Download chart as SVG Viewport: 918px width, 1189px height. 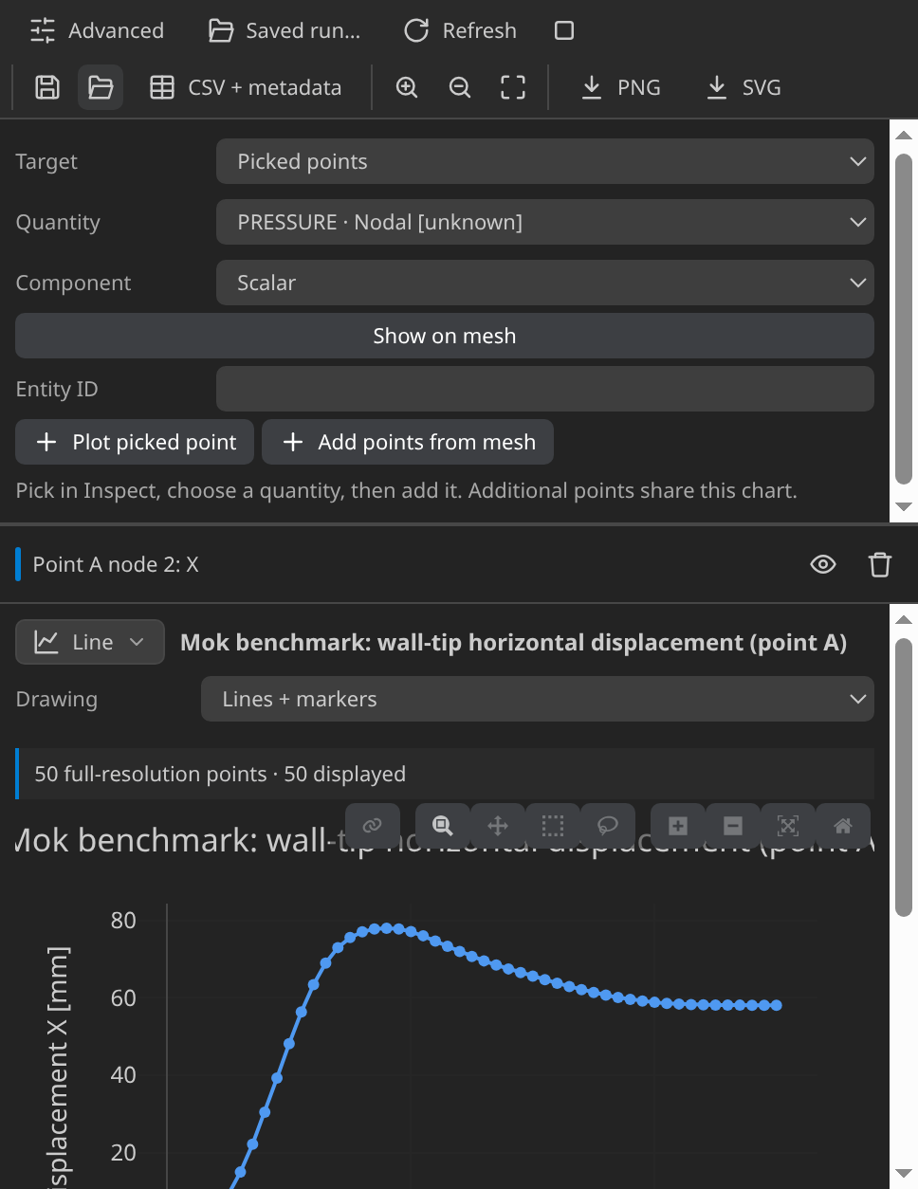[744, 87]
